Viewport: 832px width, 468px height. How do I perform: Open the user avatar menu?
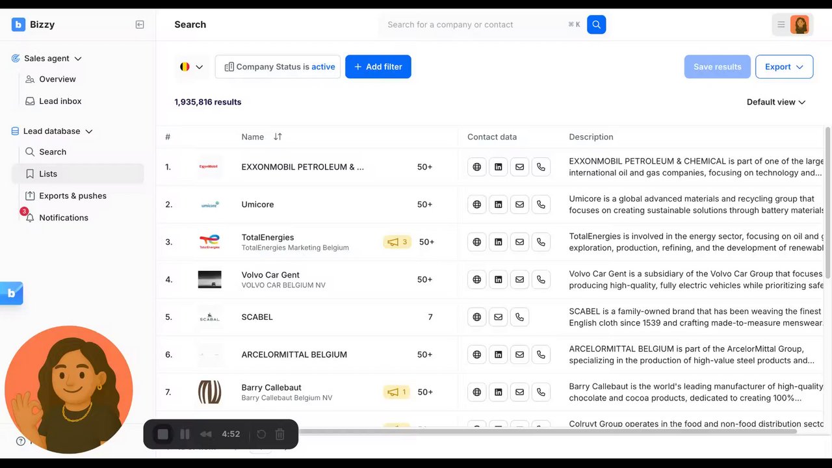(x=799, y=25)
